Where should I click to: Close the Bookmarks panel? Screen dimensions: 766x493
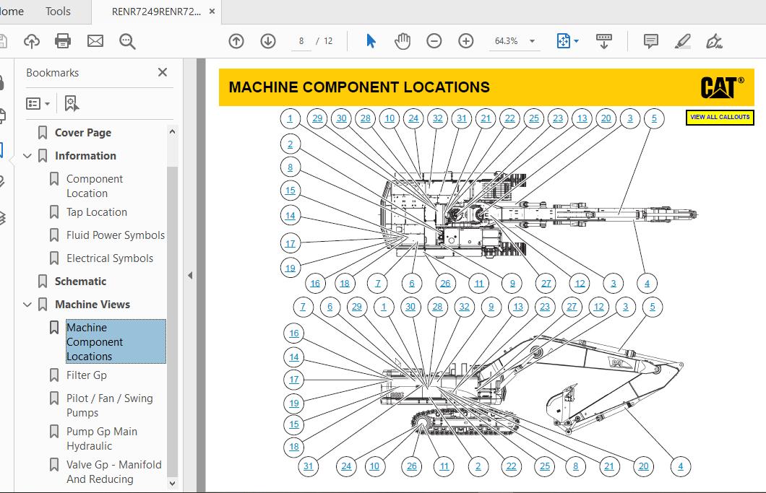pyautogui.click(x=163, y=72)
